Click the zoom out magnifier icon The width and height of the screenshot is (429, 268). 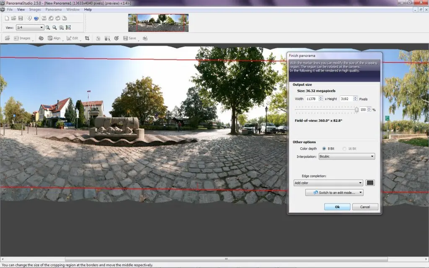coord(54,27)
